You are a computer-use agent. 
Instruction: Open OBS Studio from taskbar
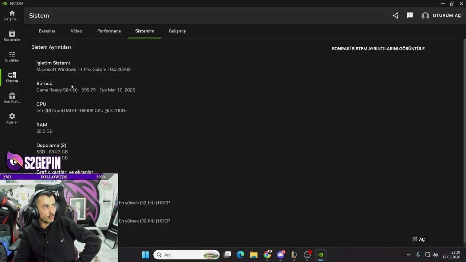pos(307,255)
